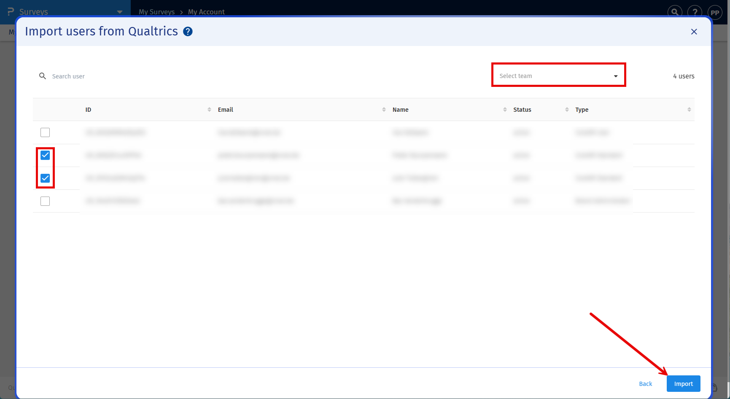
Task: Click the ID column header label
Action: click(88, 110)
